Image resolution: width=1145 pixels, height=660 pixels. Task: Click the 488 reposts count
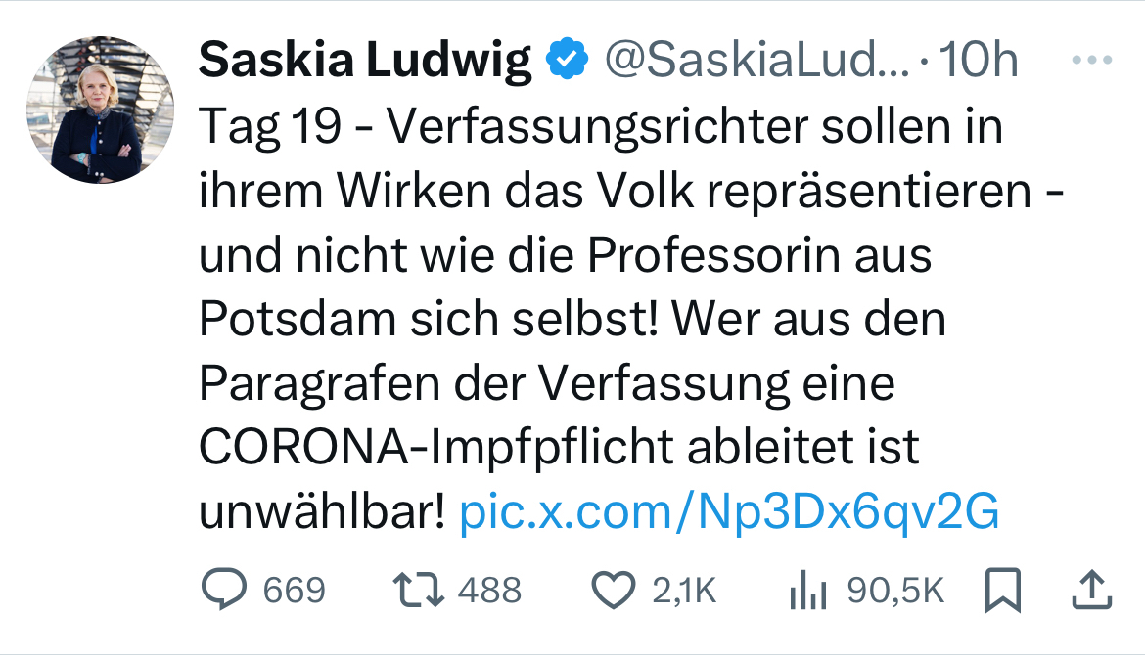(489, 590)
